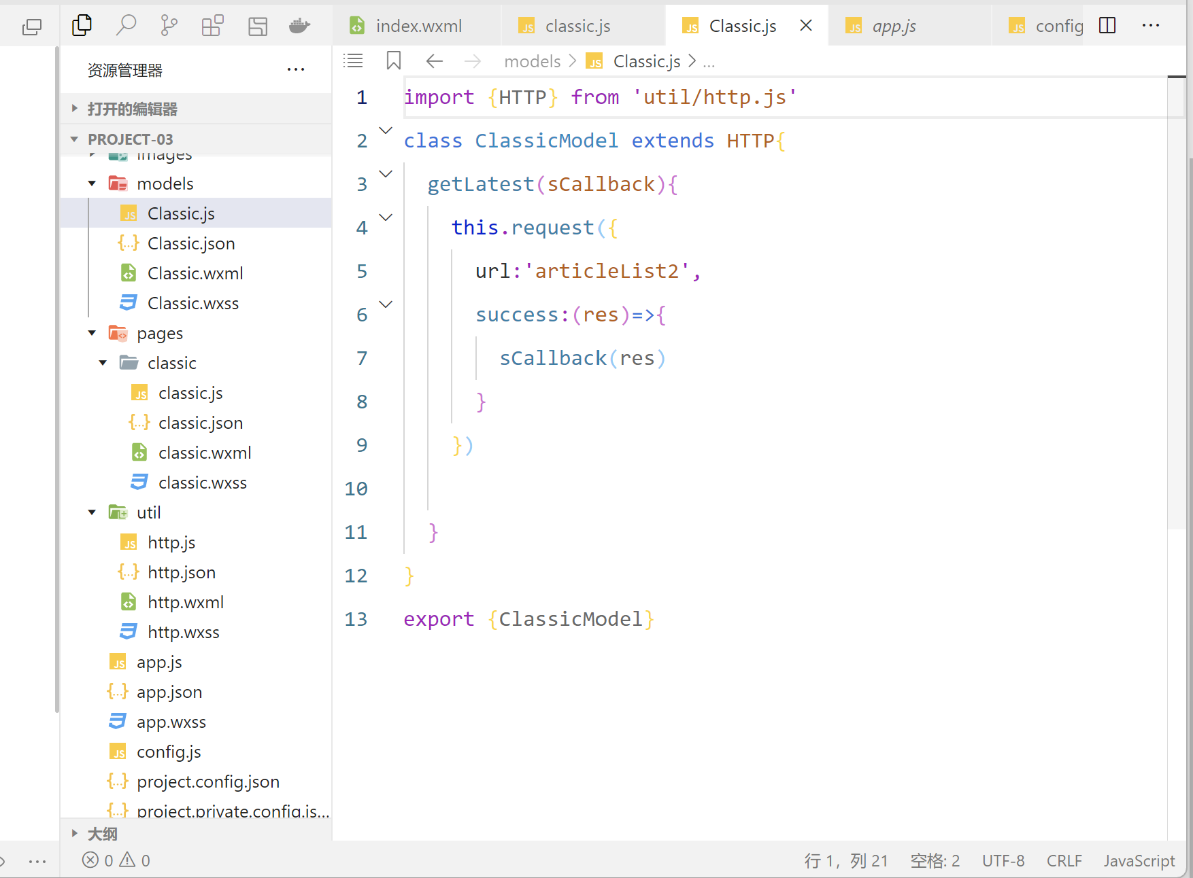The height and width of the screenshot is (878, 1193).
Task: Click the 行 1, 列 21 cursor position
Action: [x=846, y=861]
